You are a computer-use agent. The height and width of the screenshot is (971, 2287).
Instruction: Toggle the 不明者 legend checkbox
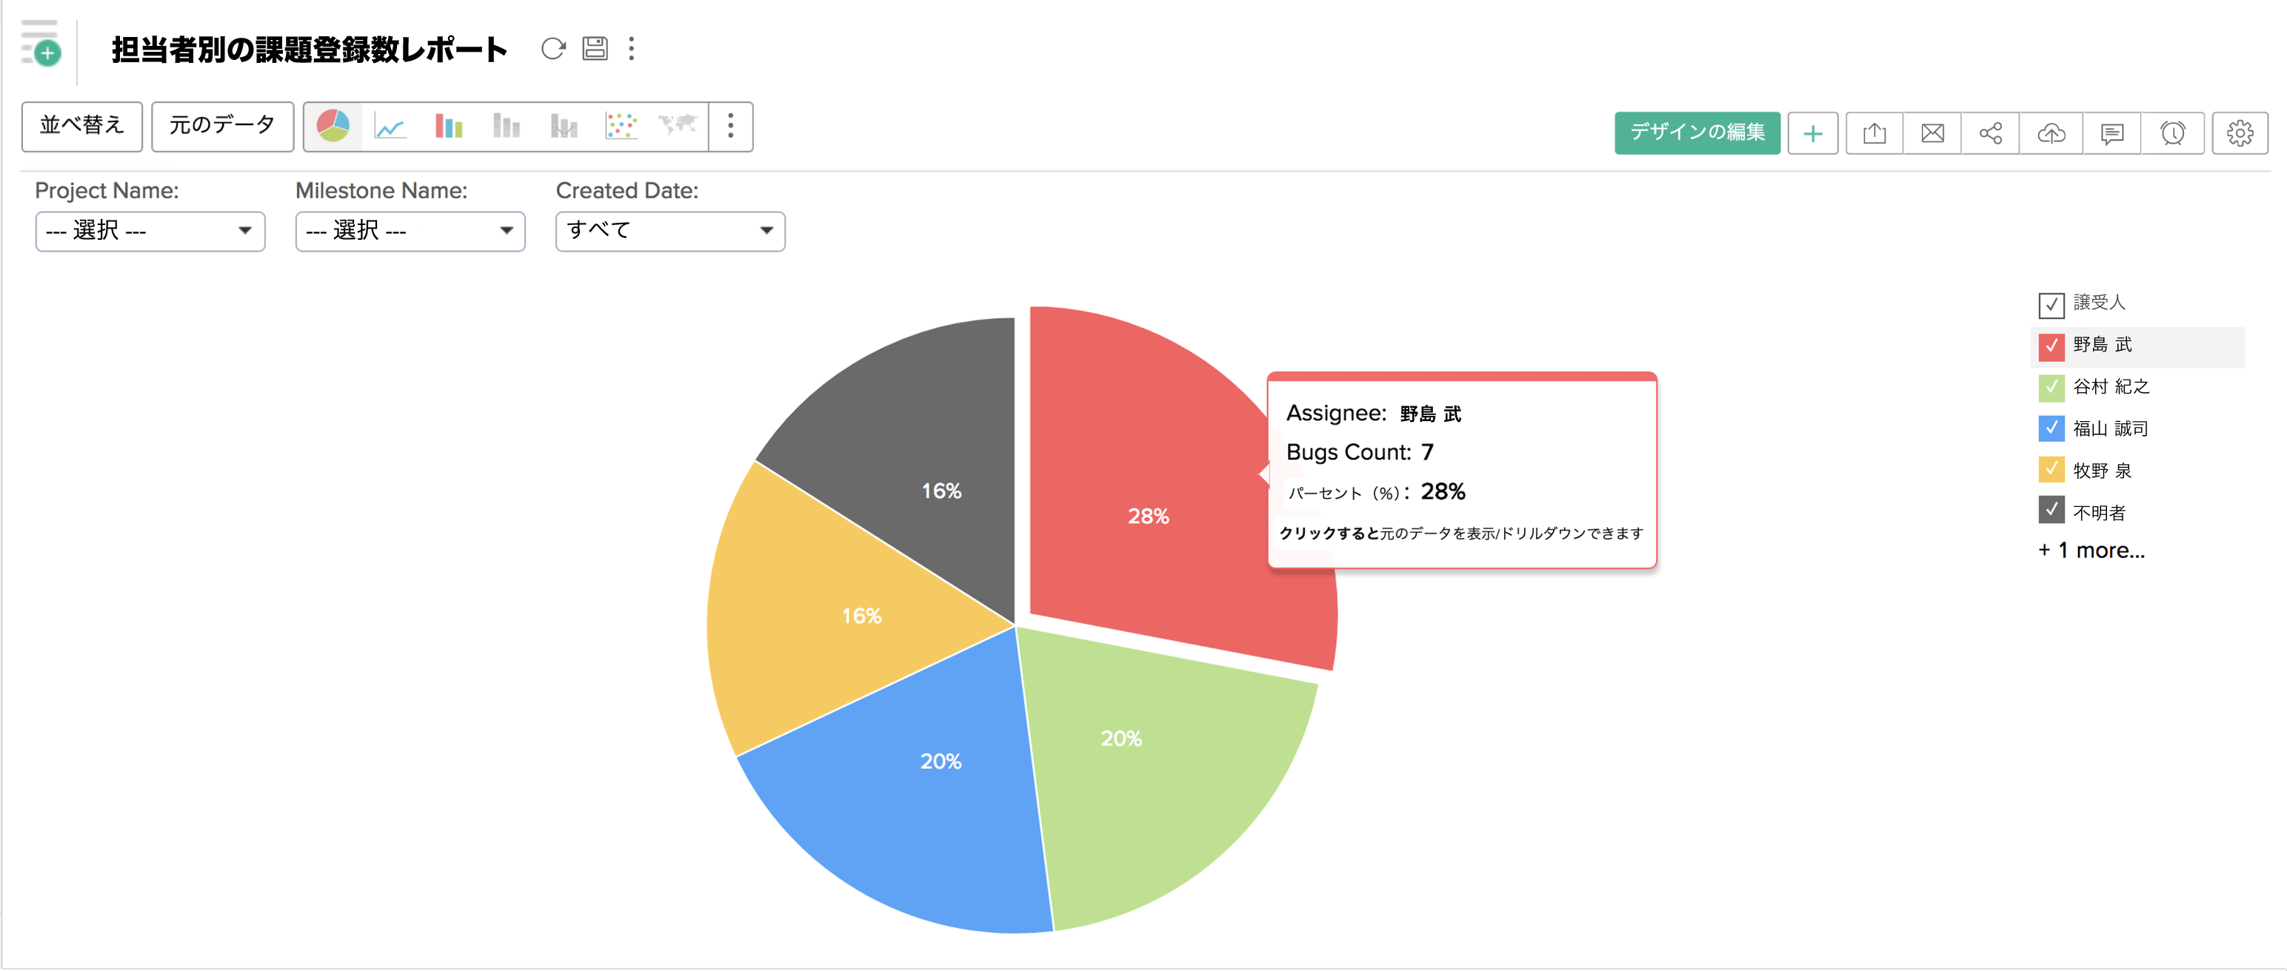(2051, 511)
